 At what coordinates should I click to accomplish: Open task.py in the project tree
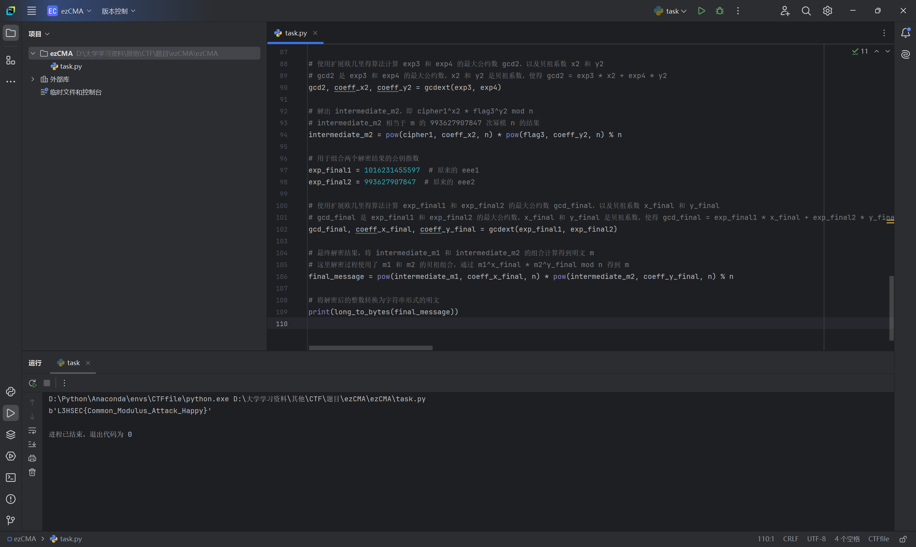(70, 66)
